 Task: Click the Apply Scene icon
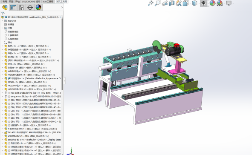[220, 3]
